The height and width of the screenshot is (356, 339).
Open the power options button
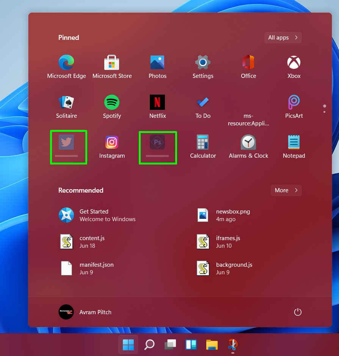click(298, 312)
